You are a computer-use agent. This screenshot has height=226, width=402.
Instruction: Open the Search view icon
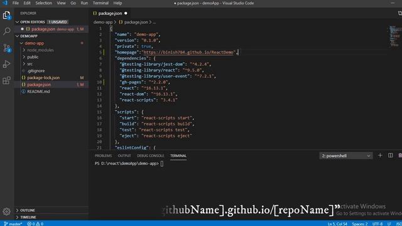[x=6, y=31]
